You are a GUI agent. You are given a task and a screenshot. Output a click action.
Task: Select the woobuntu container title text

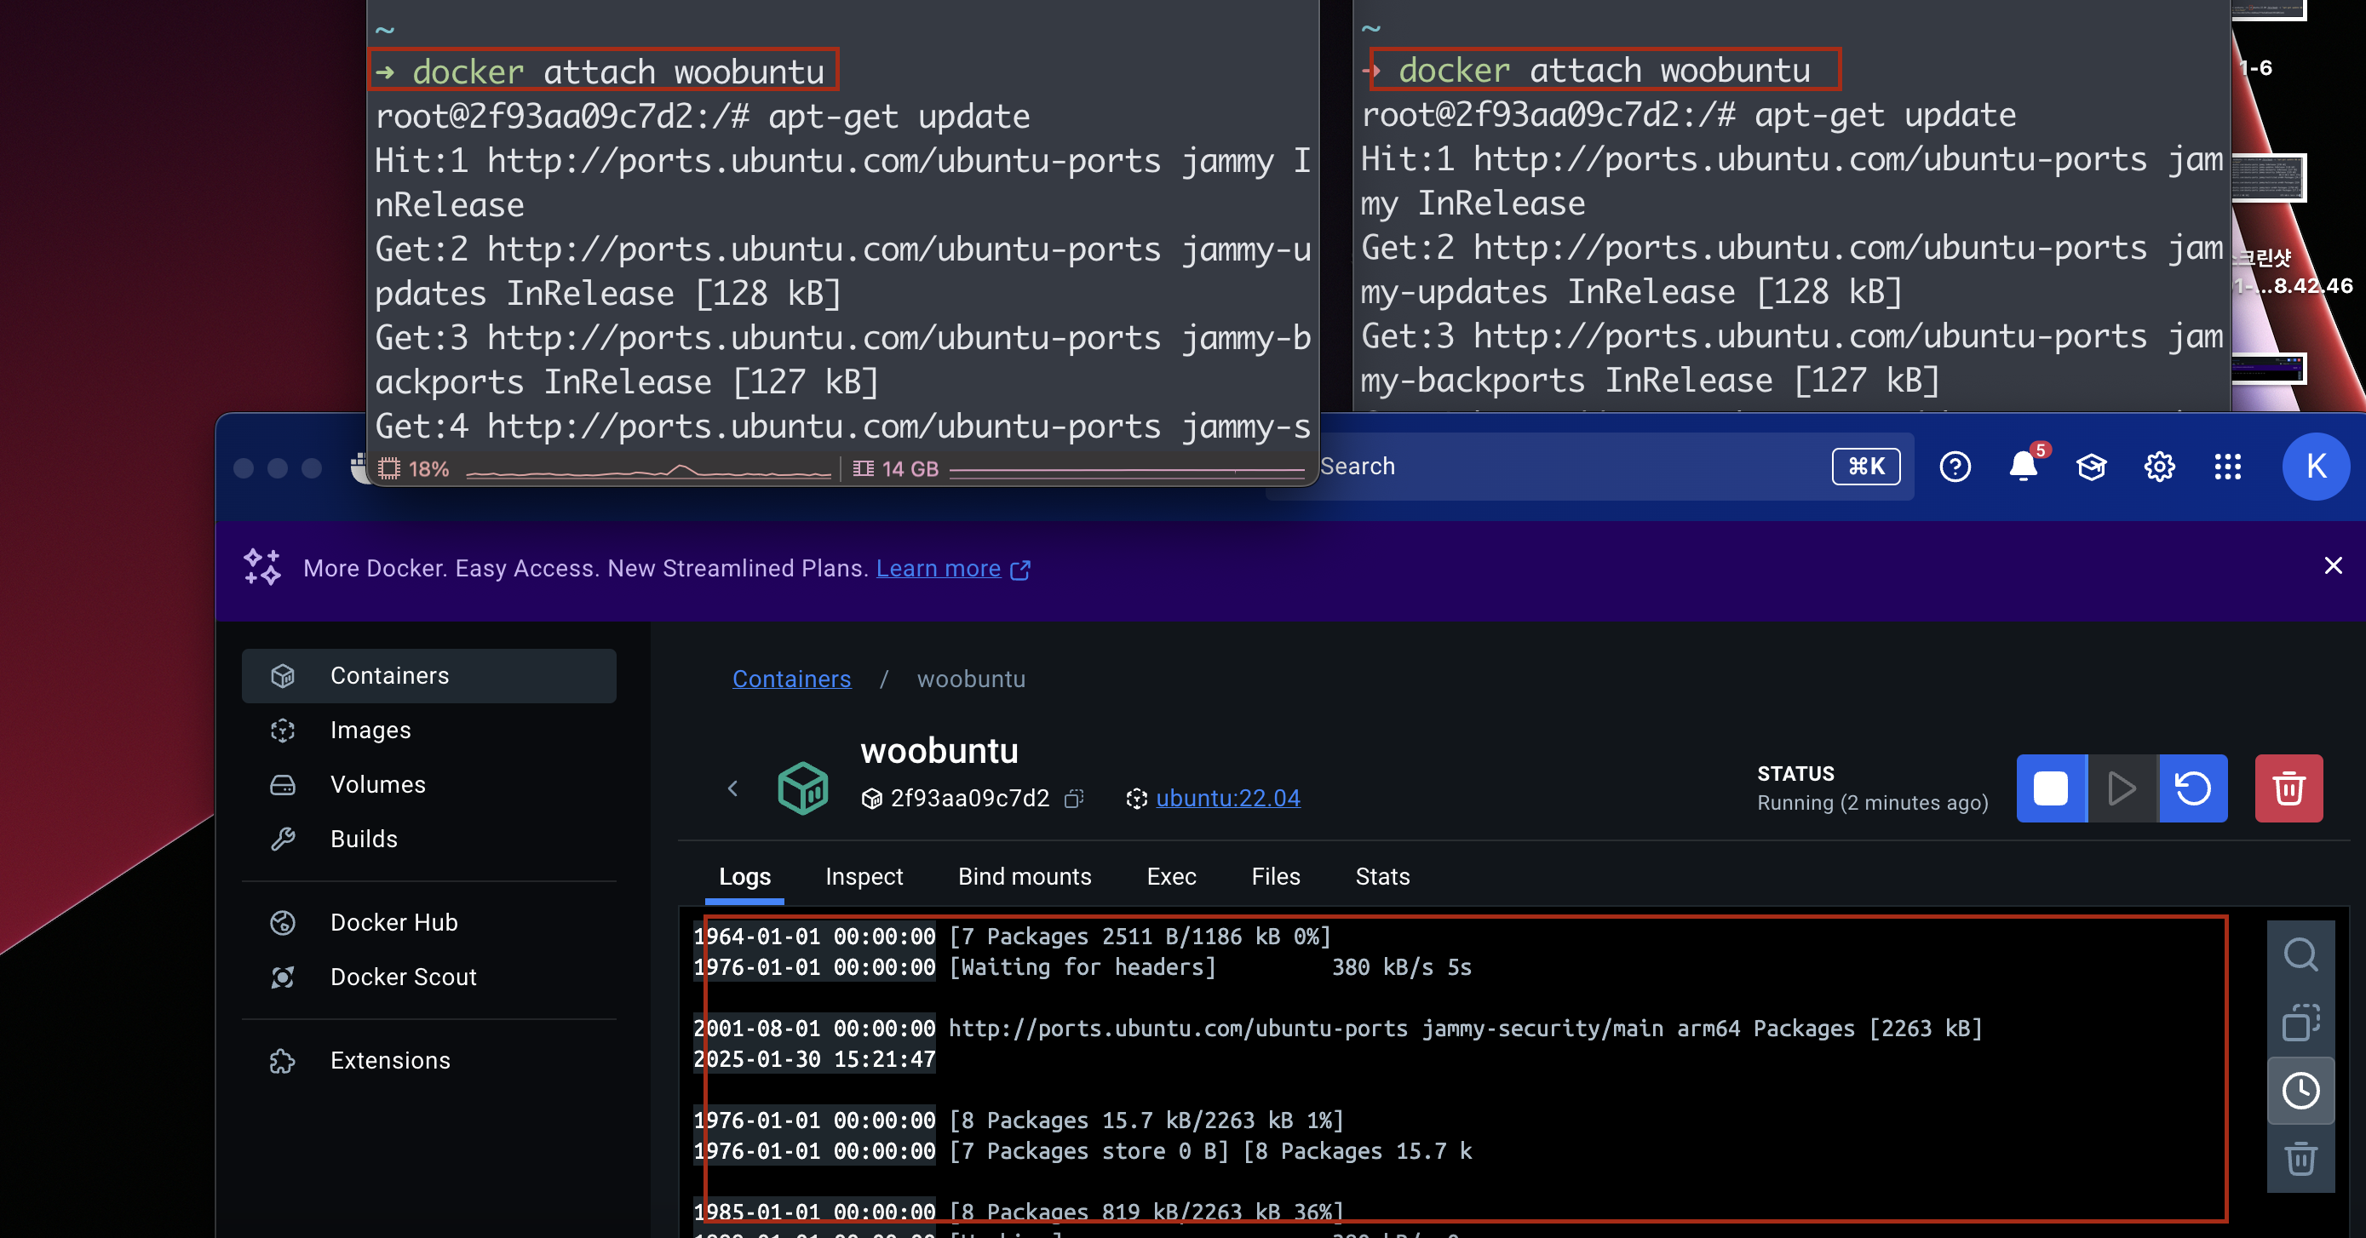point(939,751)
